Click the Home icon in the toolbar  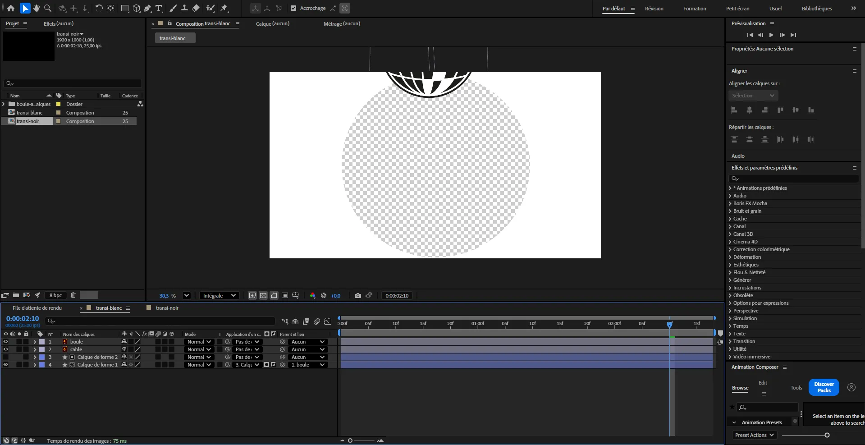(x=11, y=8)
